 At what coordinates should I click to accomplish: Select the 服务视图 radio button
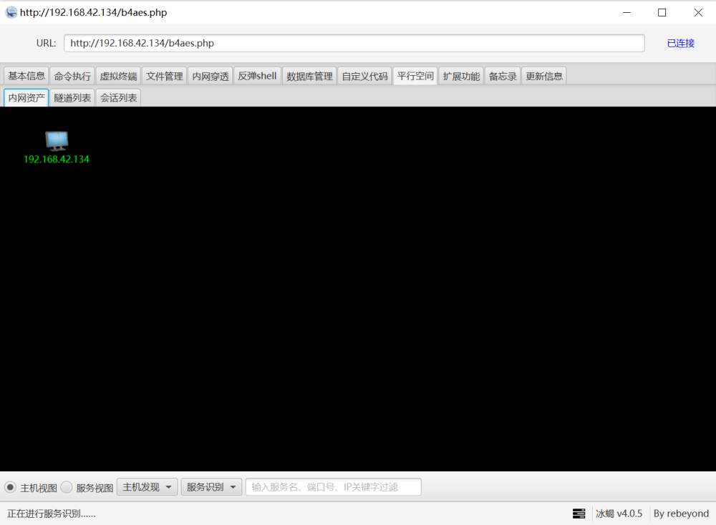click(x=67, y=487)
